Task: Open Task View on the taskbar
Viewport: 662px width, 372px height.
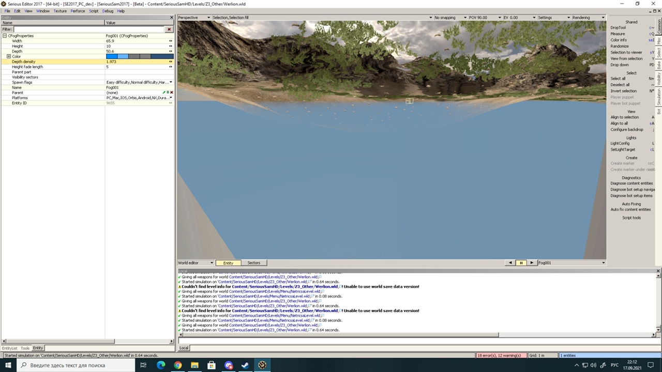Action: click(x=144, y=365)
